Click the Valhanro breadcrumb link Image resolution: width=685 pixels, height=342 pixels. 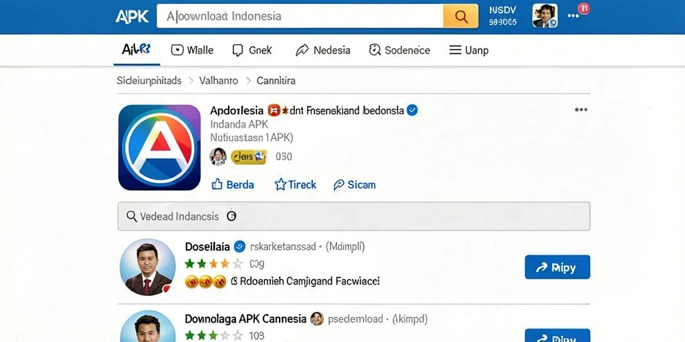point(219,80)
